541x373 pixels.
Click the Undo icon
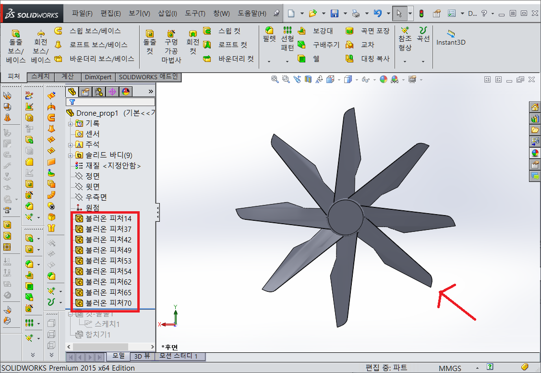coord(378,13)
